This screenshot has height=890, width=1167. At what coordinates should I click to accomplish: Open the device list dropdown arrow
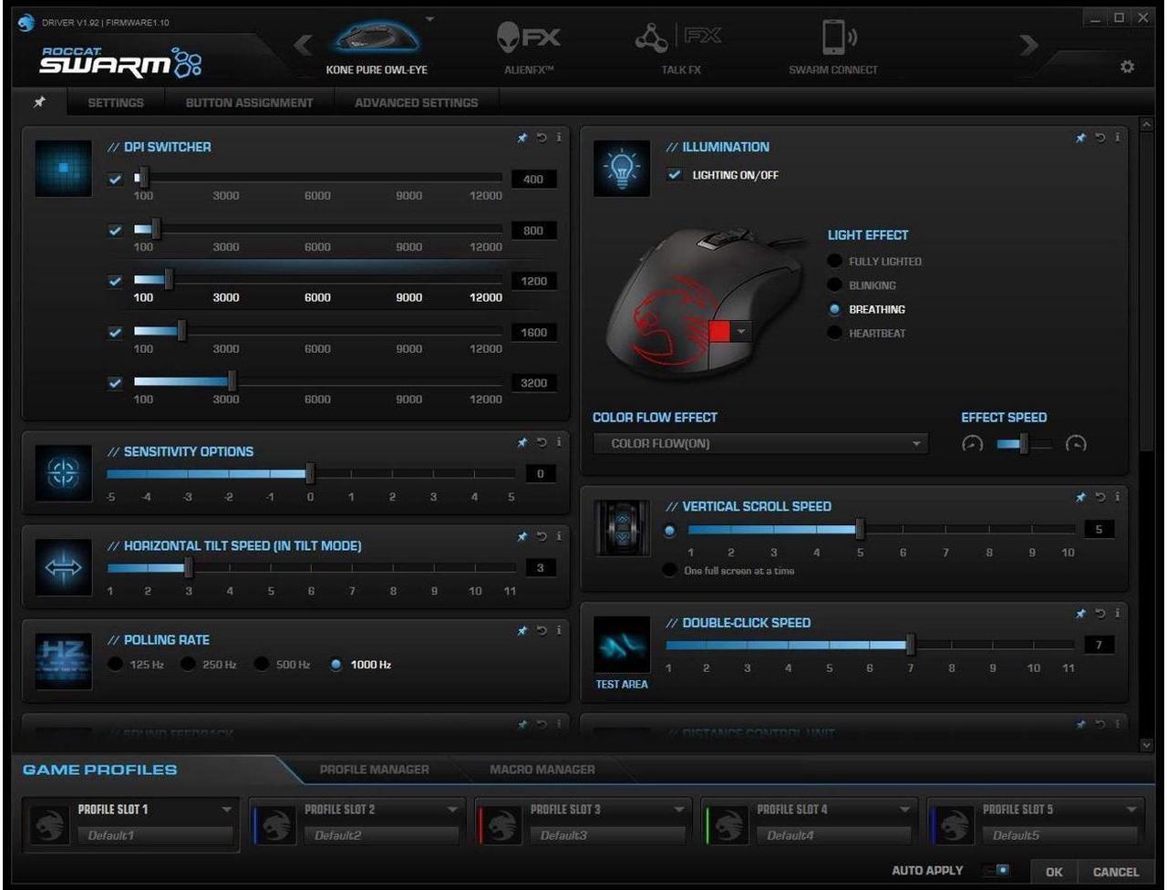point(430,19)
